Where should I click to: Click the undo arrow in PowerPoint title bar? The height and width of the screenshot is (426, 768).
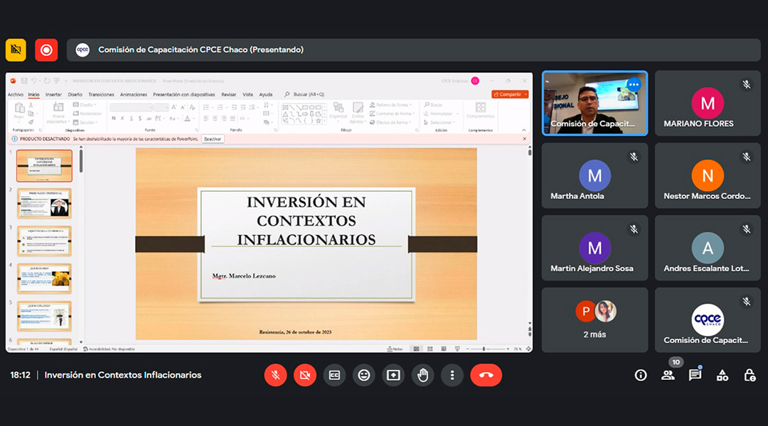coord(34,81)
